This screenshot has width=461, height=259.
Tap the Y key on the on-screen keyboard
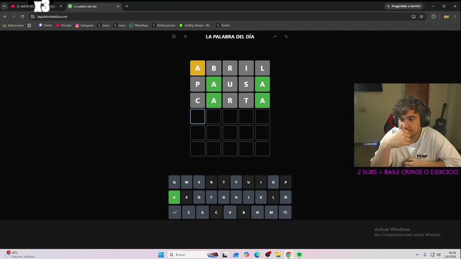[x=236, y=182]
